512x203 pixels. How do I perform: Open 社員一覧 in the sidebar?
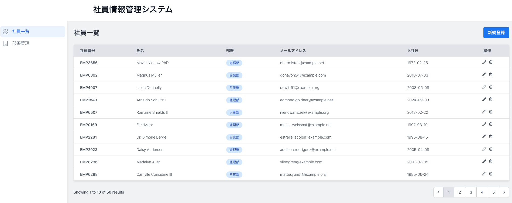pyautogui.click(x=33, y=32)
